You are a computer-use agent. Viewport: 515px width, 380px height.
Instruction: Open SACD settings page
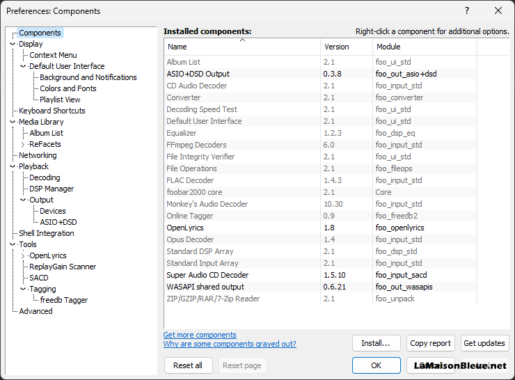click(x=39, y=278)
